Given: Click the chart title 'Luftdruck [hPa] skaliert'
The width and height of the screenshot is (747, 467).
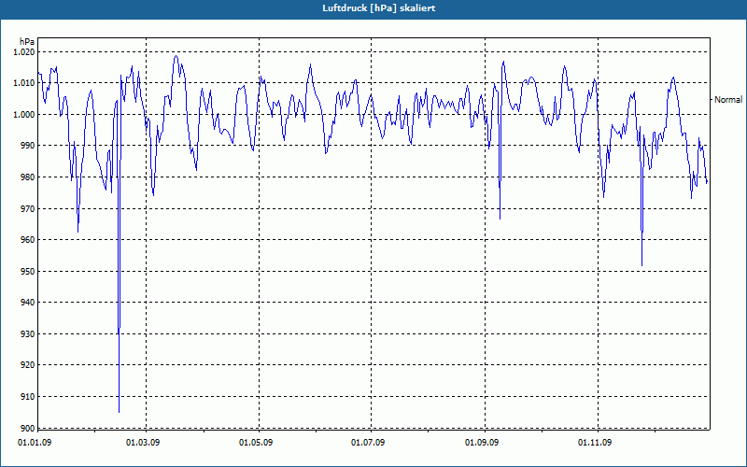Looking at the screenshot, I should click(x=378, y=8).
